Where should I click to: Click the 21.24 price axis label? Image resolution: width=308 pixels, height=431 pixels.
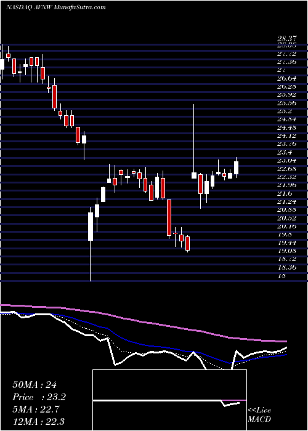(286, 201)
